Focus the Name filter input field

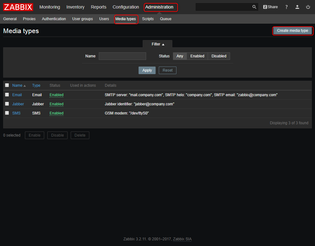point(122,56)
